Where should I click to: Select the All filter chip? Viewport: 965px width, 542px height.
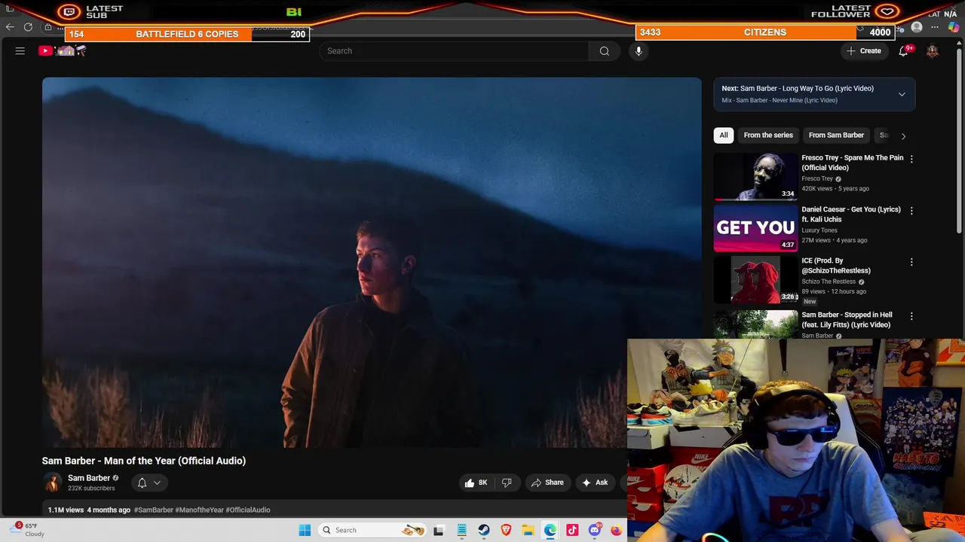coord(724,135)
